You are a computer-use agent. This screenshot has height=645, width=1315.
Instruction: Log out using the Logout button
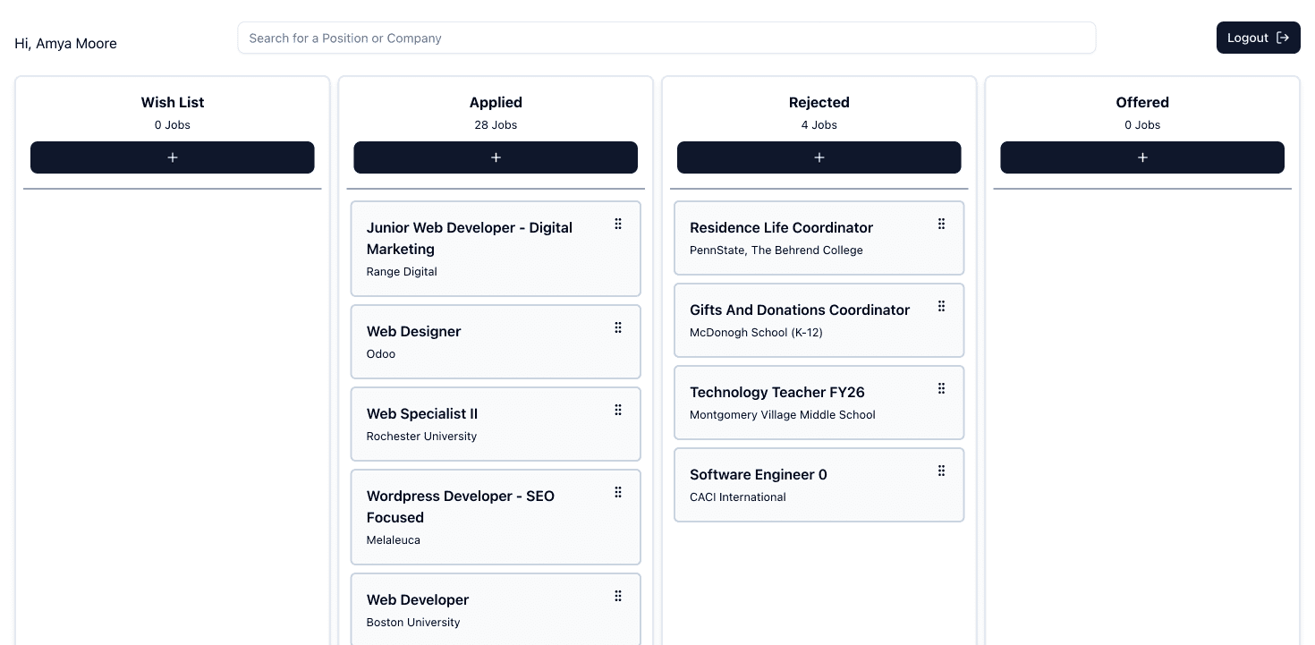point(1258,38)
